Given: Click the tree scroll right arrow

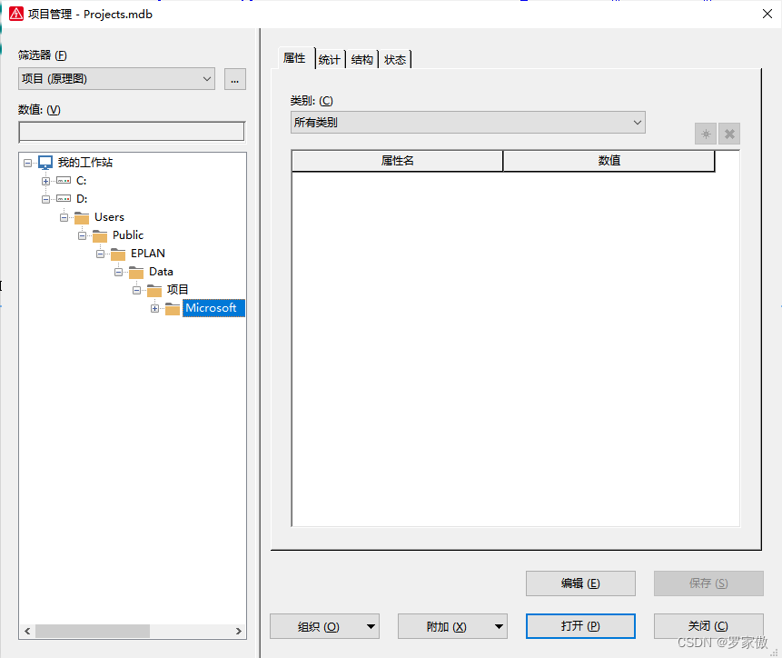Looking at the screenshot, I should click(x=238, y=631).
